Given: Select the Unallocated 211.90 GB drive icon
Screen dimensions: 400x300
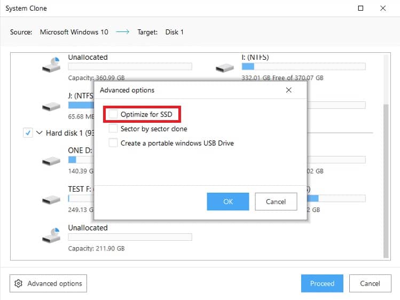Looking at the screenshot, I should (x=51, y=235).
